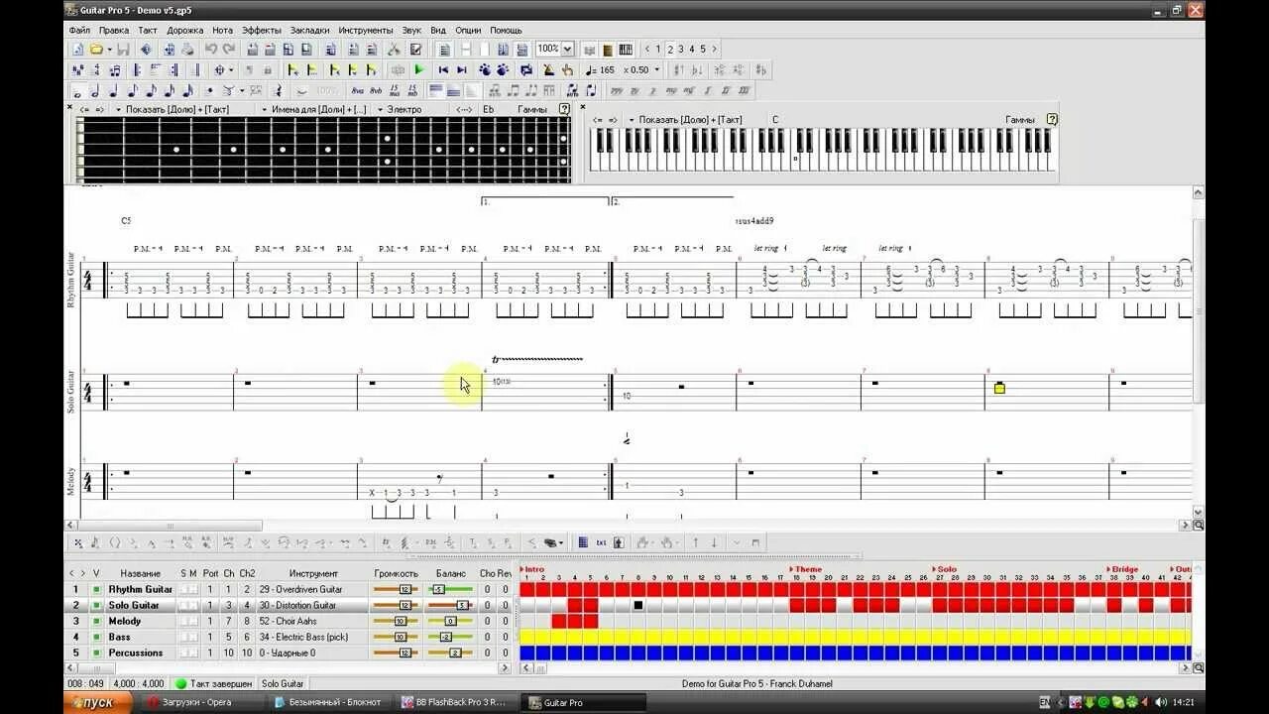Apply 8va octave marking

pyautogui.click(x=357, y=90)
